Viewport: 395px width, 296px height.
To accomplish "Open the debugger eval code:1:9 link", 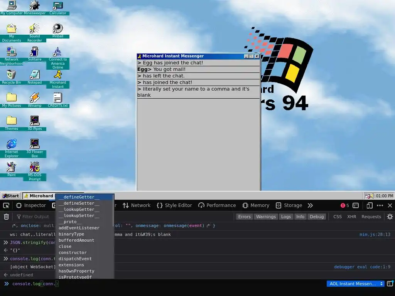I will [363, 267].
